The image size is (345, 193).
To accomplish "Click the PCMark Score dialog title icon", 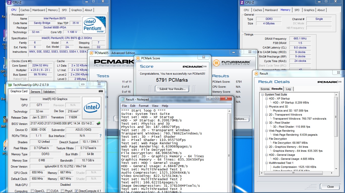I will click(x=138, y=58).
